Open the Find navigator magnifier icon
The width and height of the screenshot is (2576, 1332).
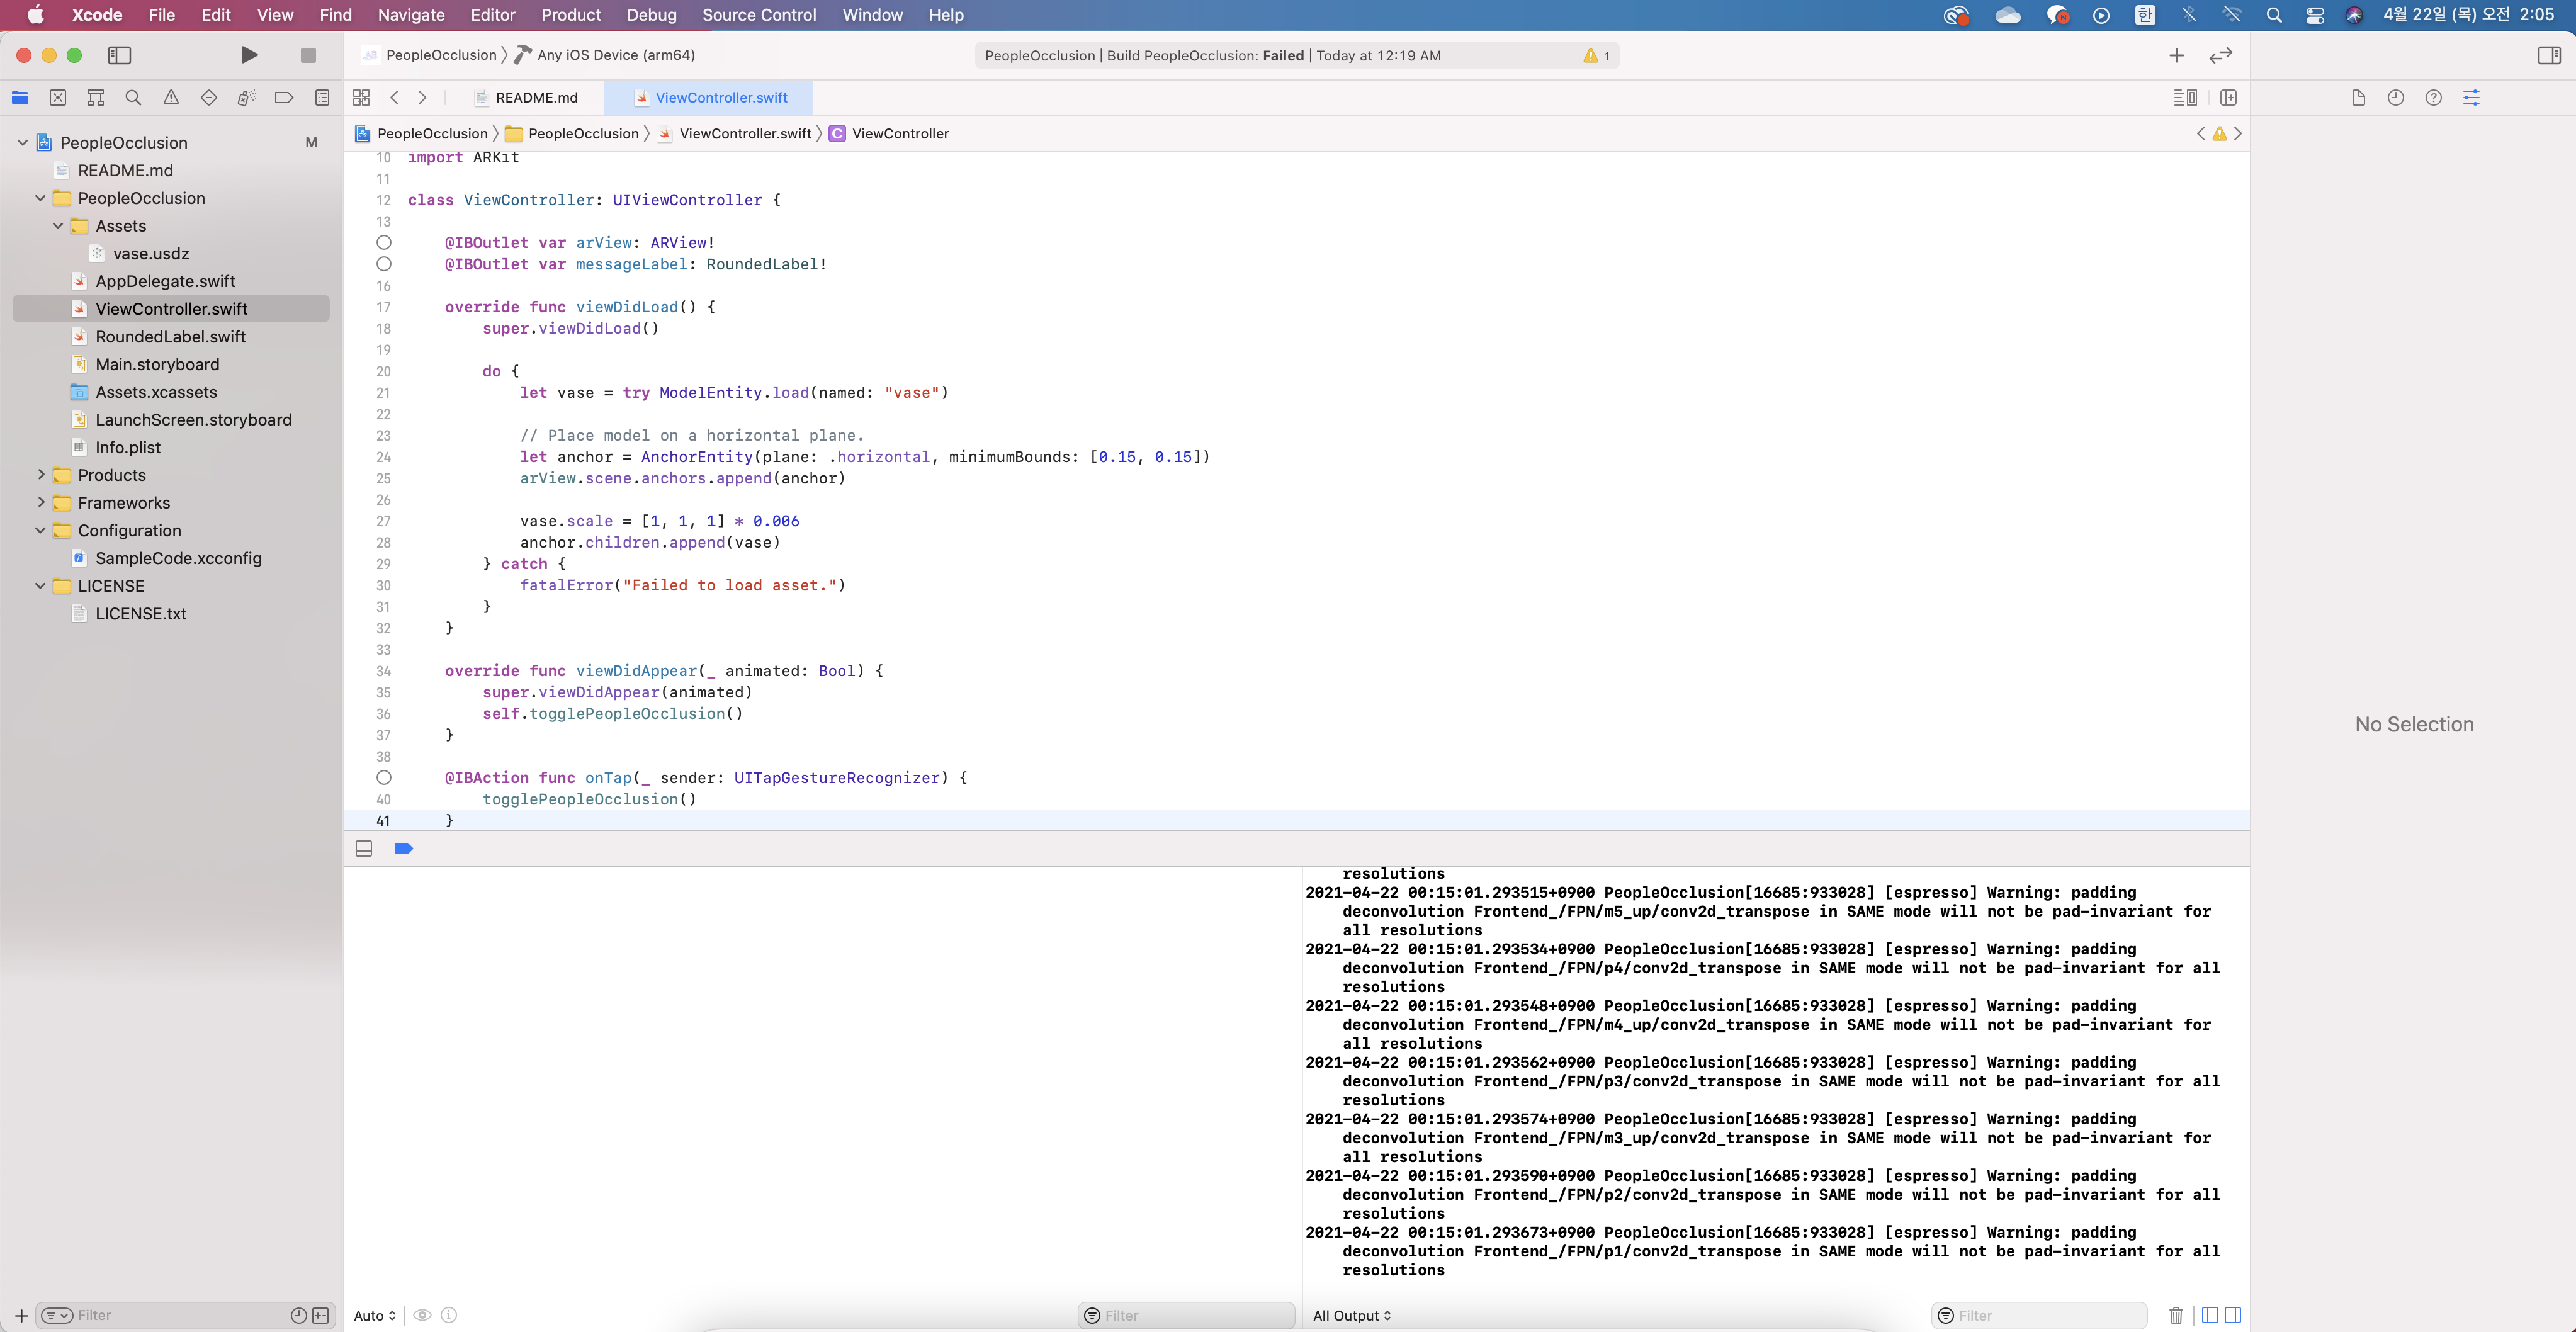tap(133, 97)
